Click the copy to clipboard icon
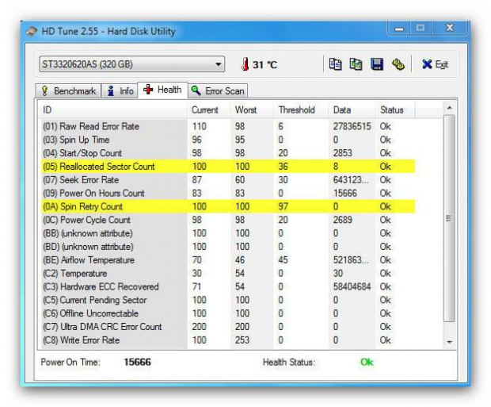491x407 pixels. click(335, 64)
